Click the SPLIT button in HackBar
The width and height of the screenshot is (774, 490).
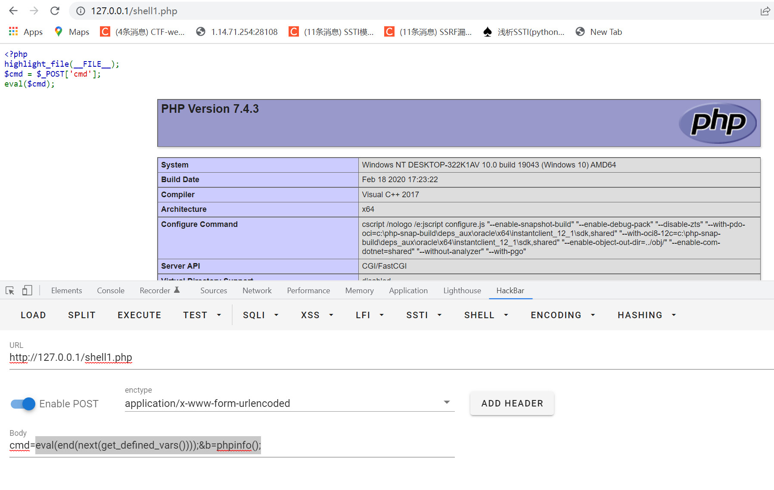(x=81, y=315)
